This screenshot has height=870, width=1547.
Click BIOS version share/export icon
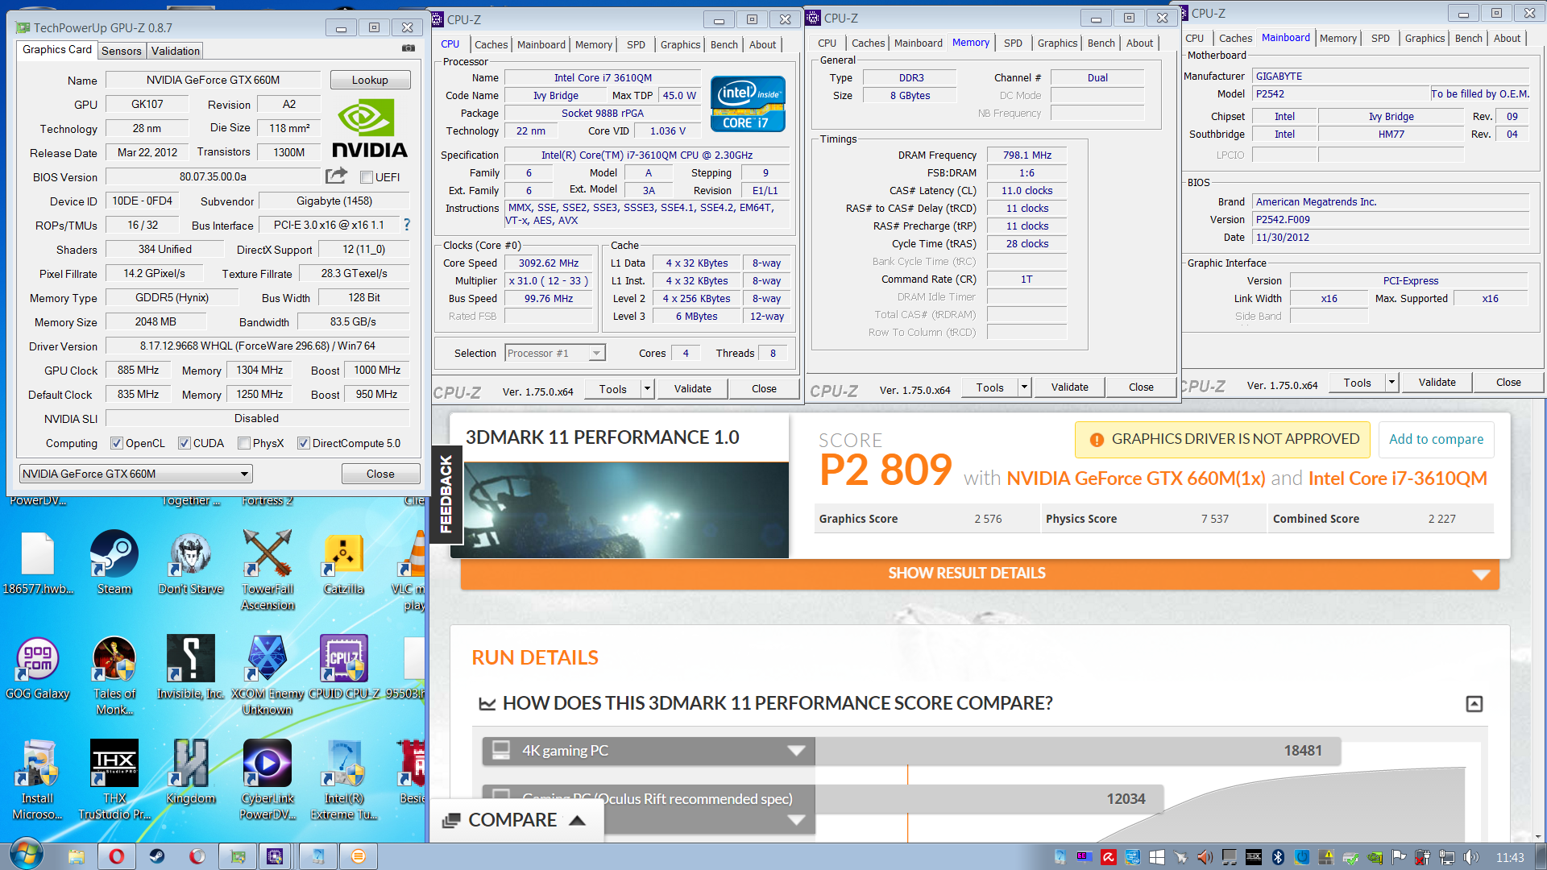click(336, 176)
